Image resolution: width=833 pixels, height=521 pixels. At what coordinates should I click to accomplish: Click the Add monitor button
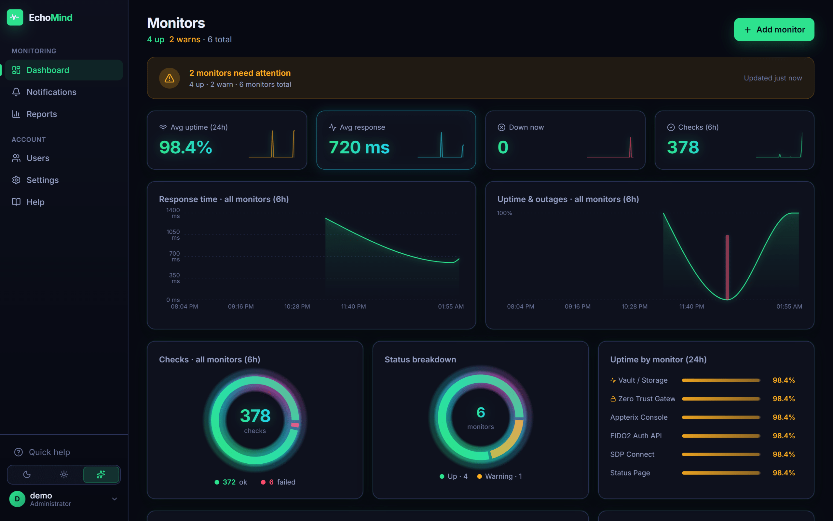click(774, 30)
